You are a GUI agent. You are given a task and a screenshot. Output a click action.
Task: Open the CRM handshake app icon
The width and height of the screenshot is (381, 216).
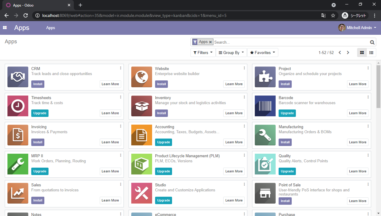[x=18, y=77]
